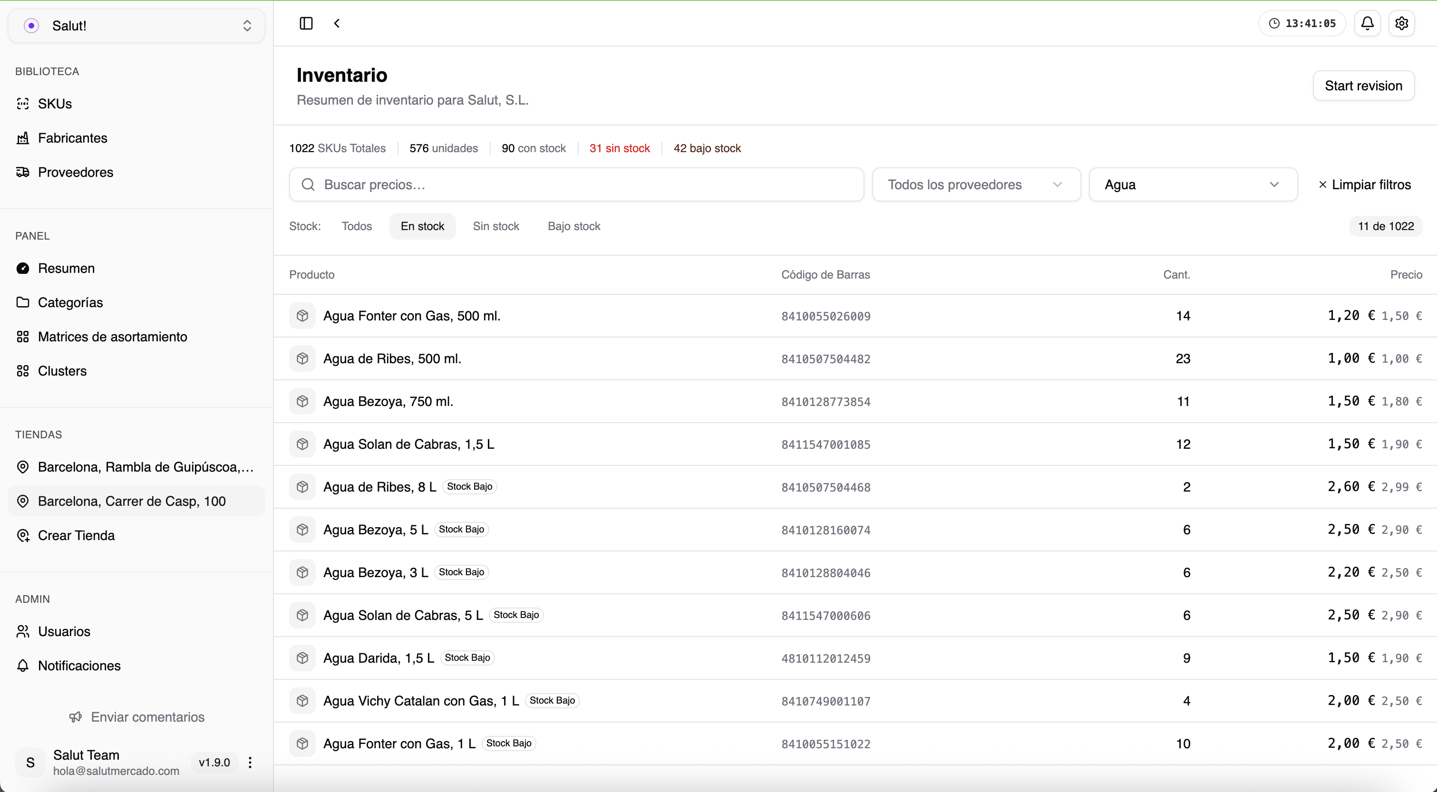Viewport: 1437px width, 792px height.
Task: Clear filters with Limpiar filtros
Action: pyautogui.click(x=1365, y=184)
